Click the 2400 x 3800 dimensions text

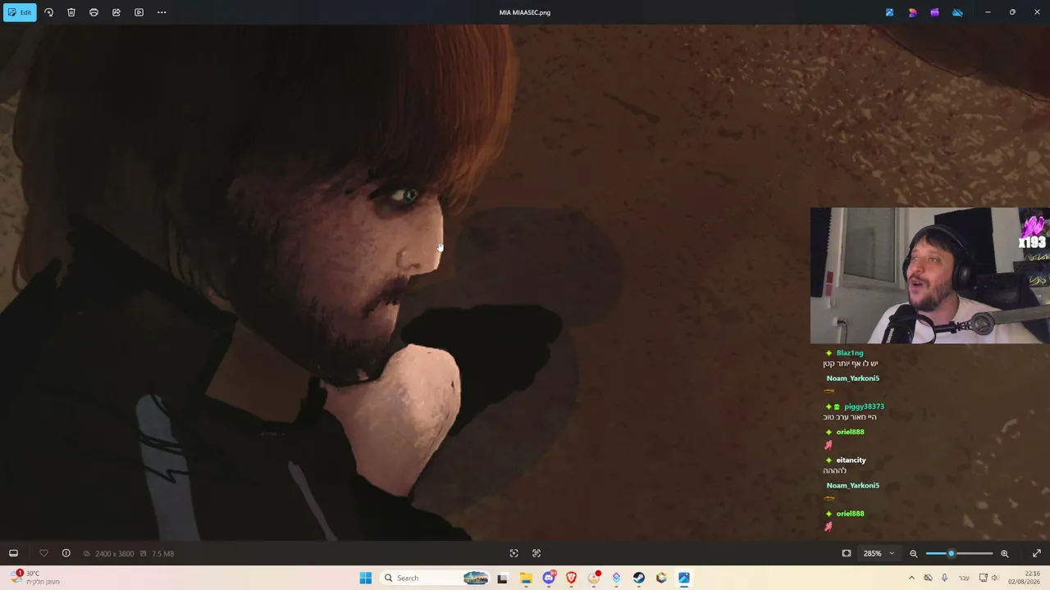tap(114, 554)
